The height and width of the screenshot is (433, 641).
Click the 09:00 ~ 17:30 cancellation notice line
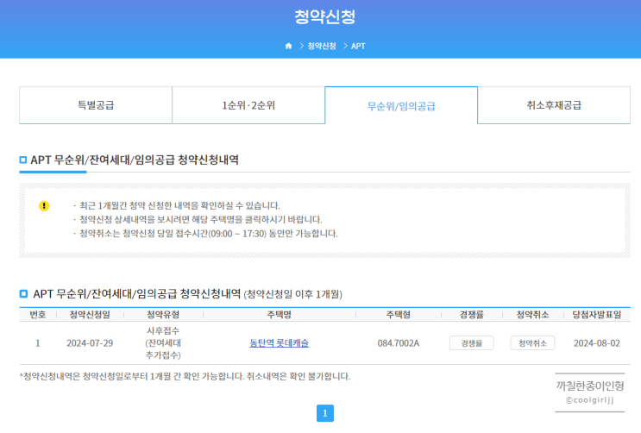pyautogui.click(x=209, y=234)
